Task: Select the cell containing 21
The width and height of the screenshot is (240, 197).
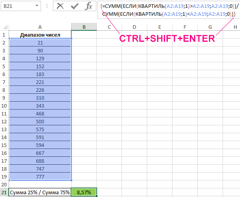Action: click(40, 43)
